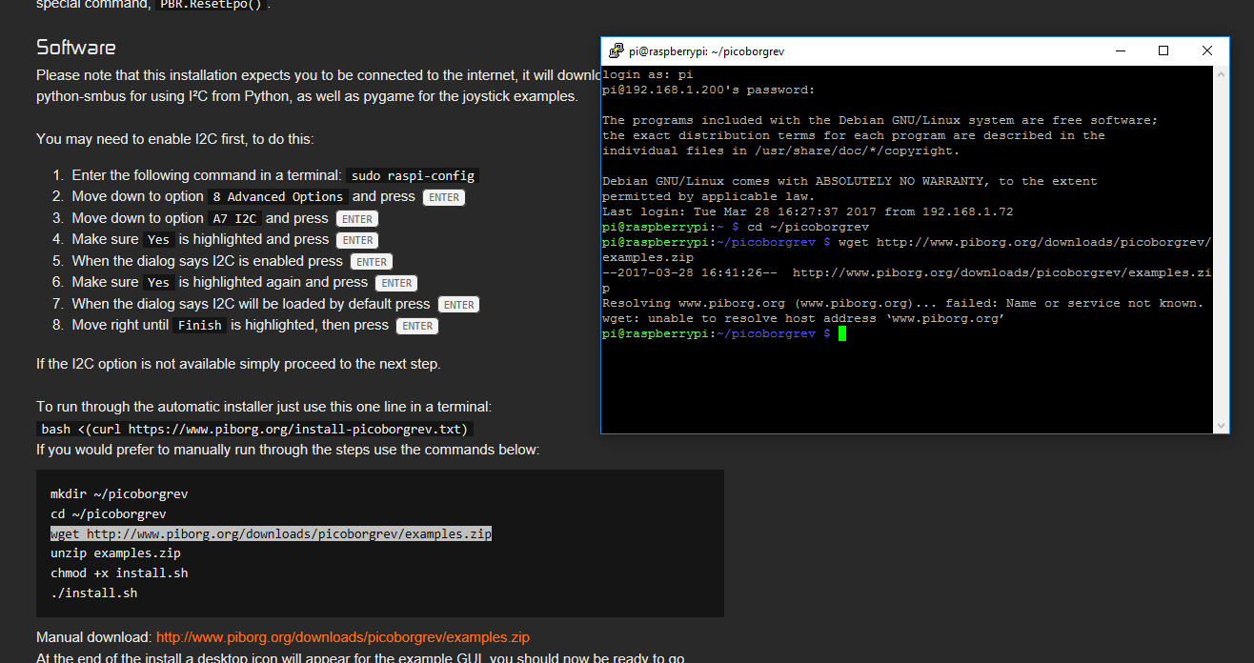
Task: Click the Software section heading
Action: coord(76,48)
